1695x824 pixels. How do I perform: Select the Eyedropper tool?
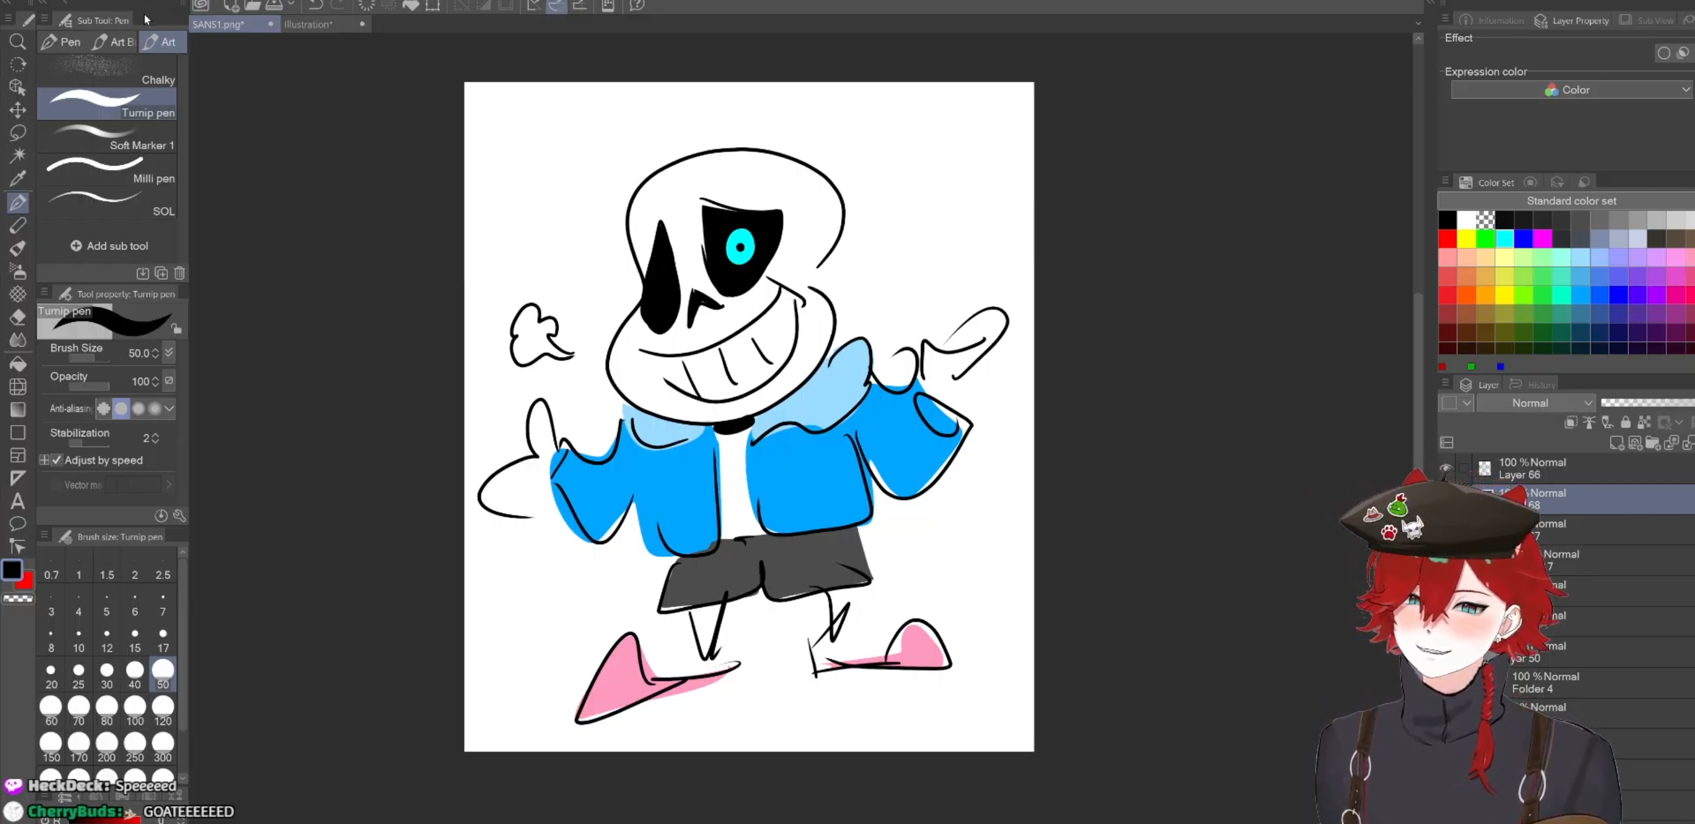[x=18, y=178]
